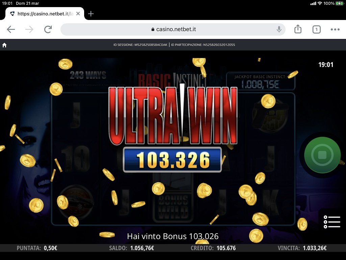Click the ID Sessione text
Image resolution: width=346 pixels, height=260 pixels.
pos(140,45)
